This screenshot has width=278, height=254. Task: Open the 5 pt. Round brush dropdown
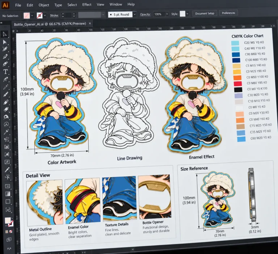135,14
